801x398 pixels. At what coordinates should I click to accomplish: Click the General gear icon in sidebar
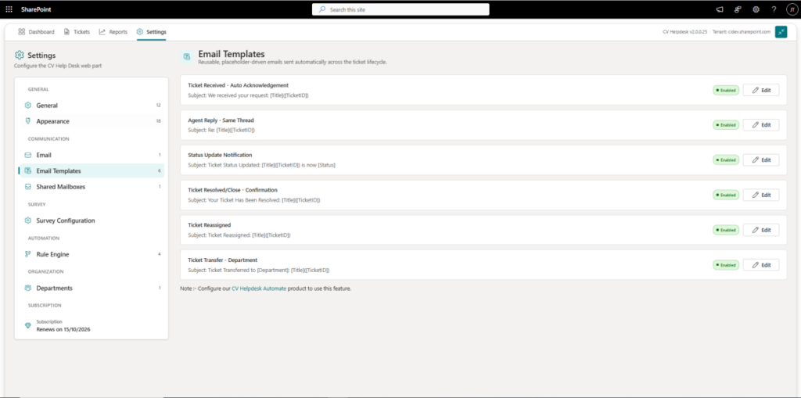coord(28,106)
